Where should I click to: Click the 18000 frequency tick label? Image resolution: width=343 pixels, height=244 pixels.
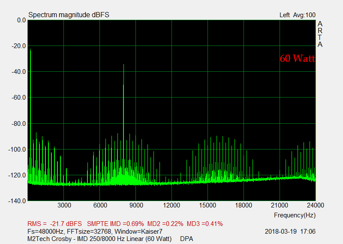244,205
